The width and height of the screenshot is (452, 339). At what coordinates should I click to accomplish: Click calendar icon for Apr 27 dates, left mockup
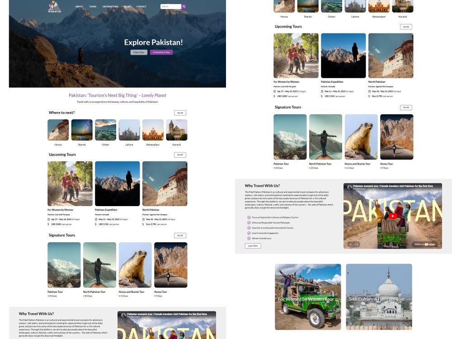point(49,219)
